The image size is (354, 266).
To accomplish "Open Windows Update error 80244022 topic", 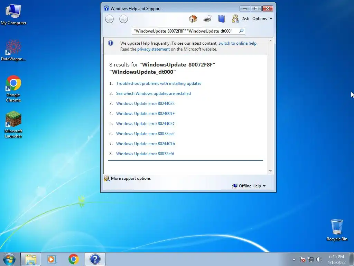I will pos(146,104).
